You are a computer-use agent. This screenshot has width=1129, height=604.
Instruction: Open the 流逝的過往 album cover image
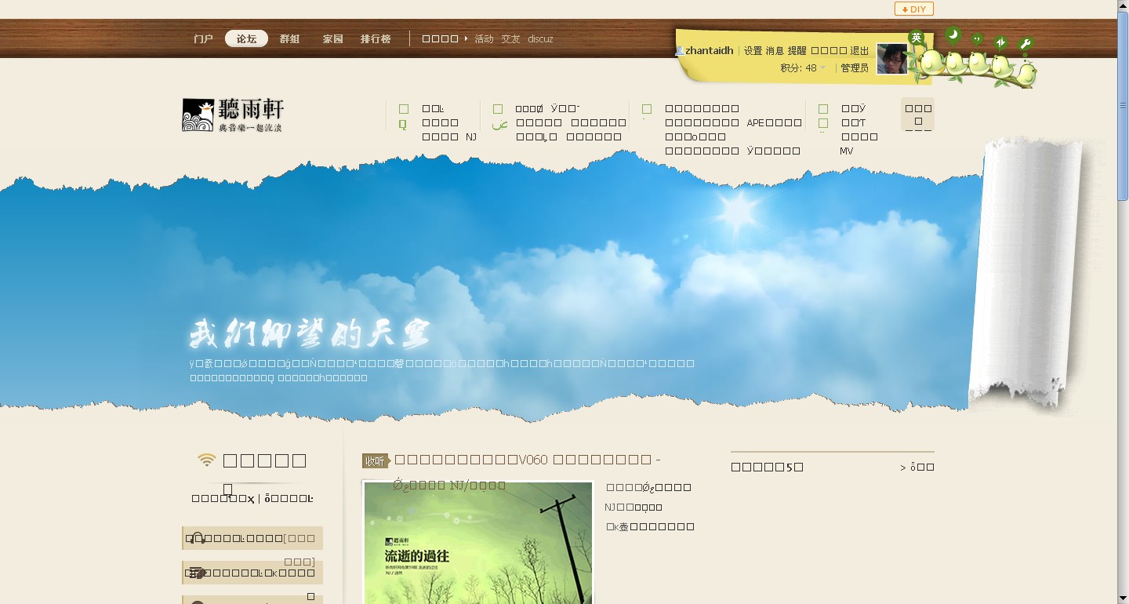[478, 543]
